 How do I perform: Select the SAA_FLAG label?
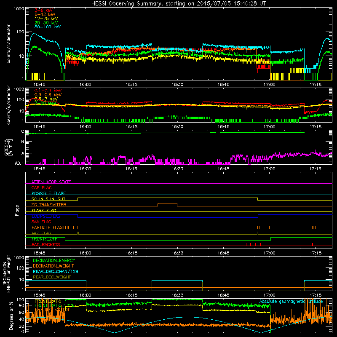point(41,222)
